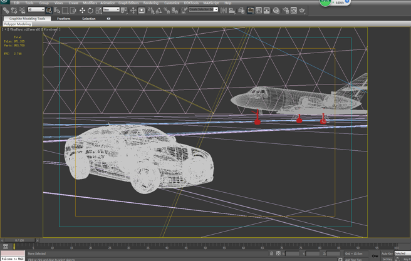Activate the Select and Scale tool

click(98, 10)
